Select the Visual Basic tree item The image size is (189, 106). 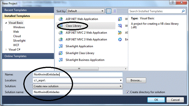[x=16, y=23]
